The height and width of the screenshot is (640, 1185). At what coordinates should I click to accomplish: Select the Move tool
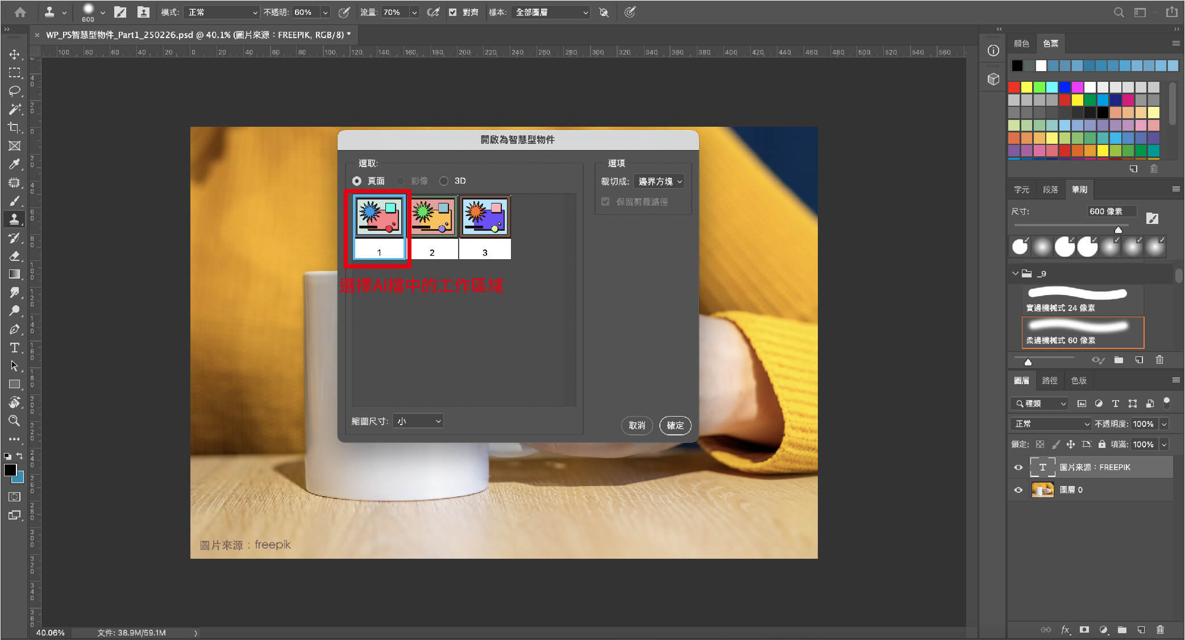(x=15, y=55)
